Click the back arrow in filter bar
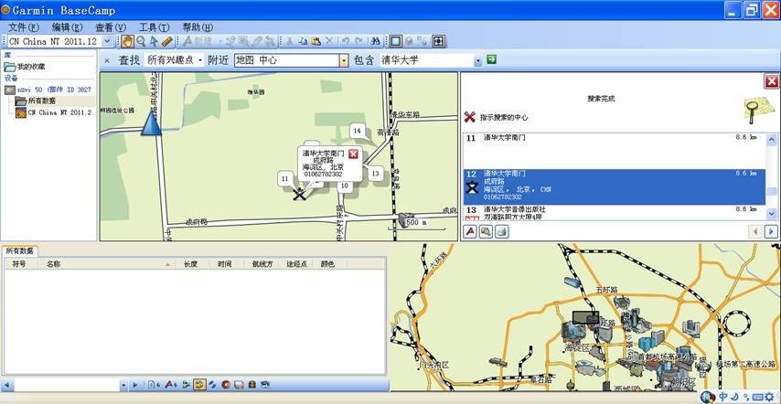 click(6, 385)
